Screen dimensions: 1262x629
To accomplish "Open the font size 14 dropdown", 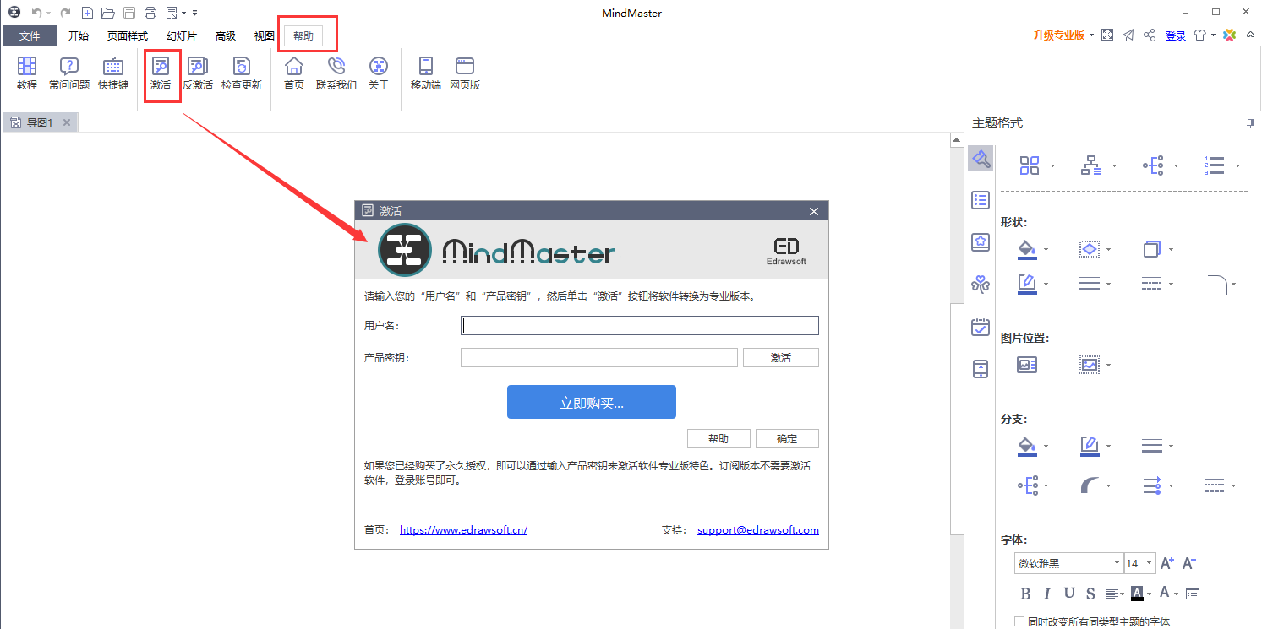I will coord(1150,563).
